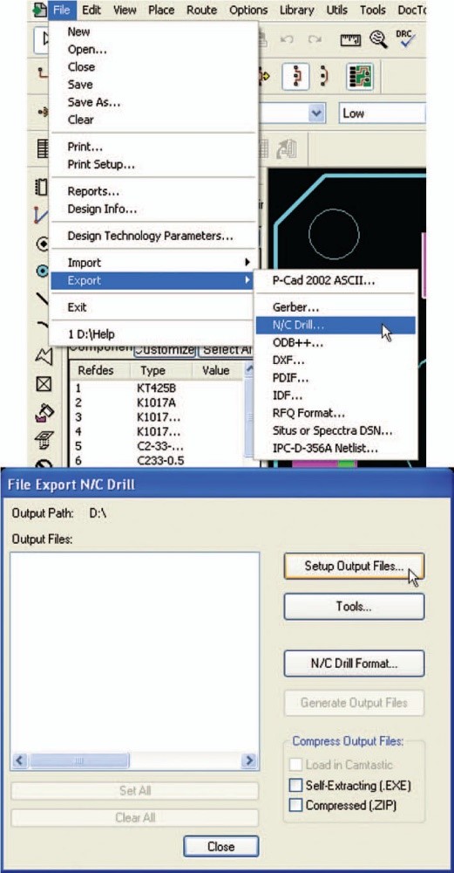Click the Setup Output Files... button
Image resolution: width=454 pixels, height=873 pixels.
pos(354,567)
